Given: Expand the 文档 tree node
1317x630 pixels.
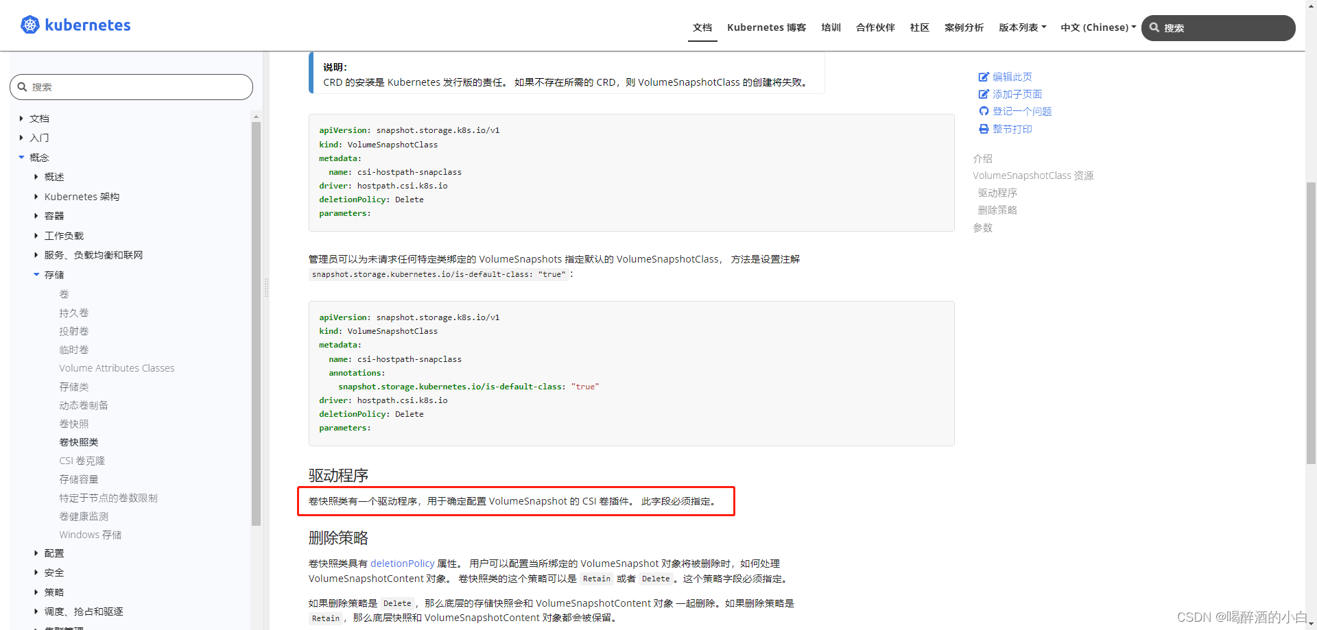Looking at the screenshot, I should click(x=21, y=119).
